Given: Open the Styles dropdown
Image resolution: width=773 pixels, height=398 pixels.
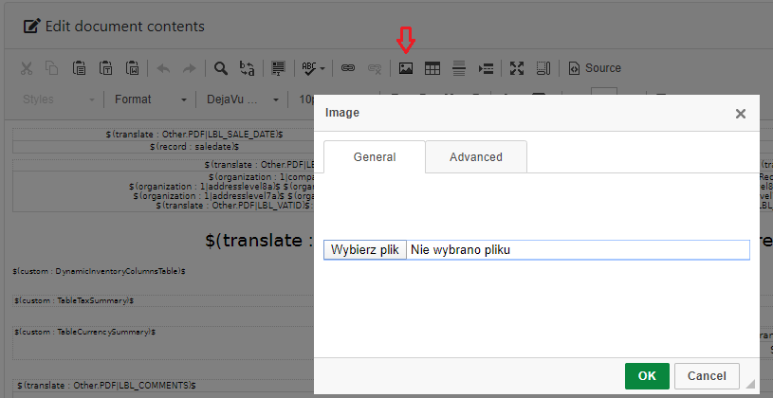Looking at the screenshot, I should [59, 99].
